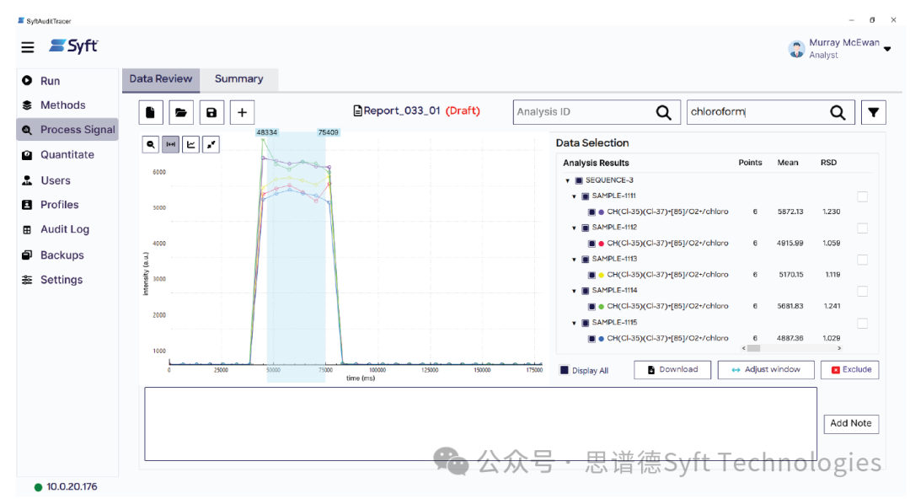
Task: Switch to the Data Review tab
Action: click(x=161, y=79)
